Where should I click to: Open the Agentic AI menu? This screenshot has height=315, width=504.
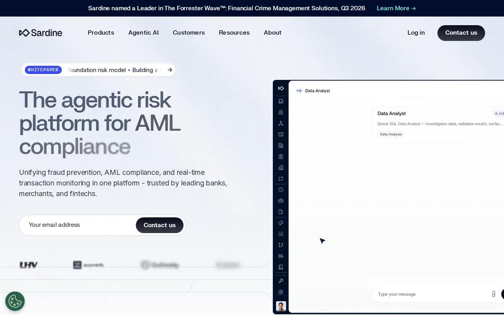point(143,33)
